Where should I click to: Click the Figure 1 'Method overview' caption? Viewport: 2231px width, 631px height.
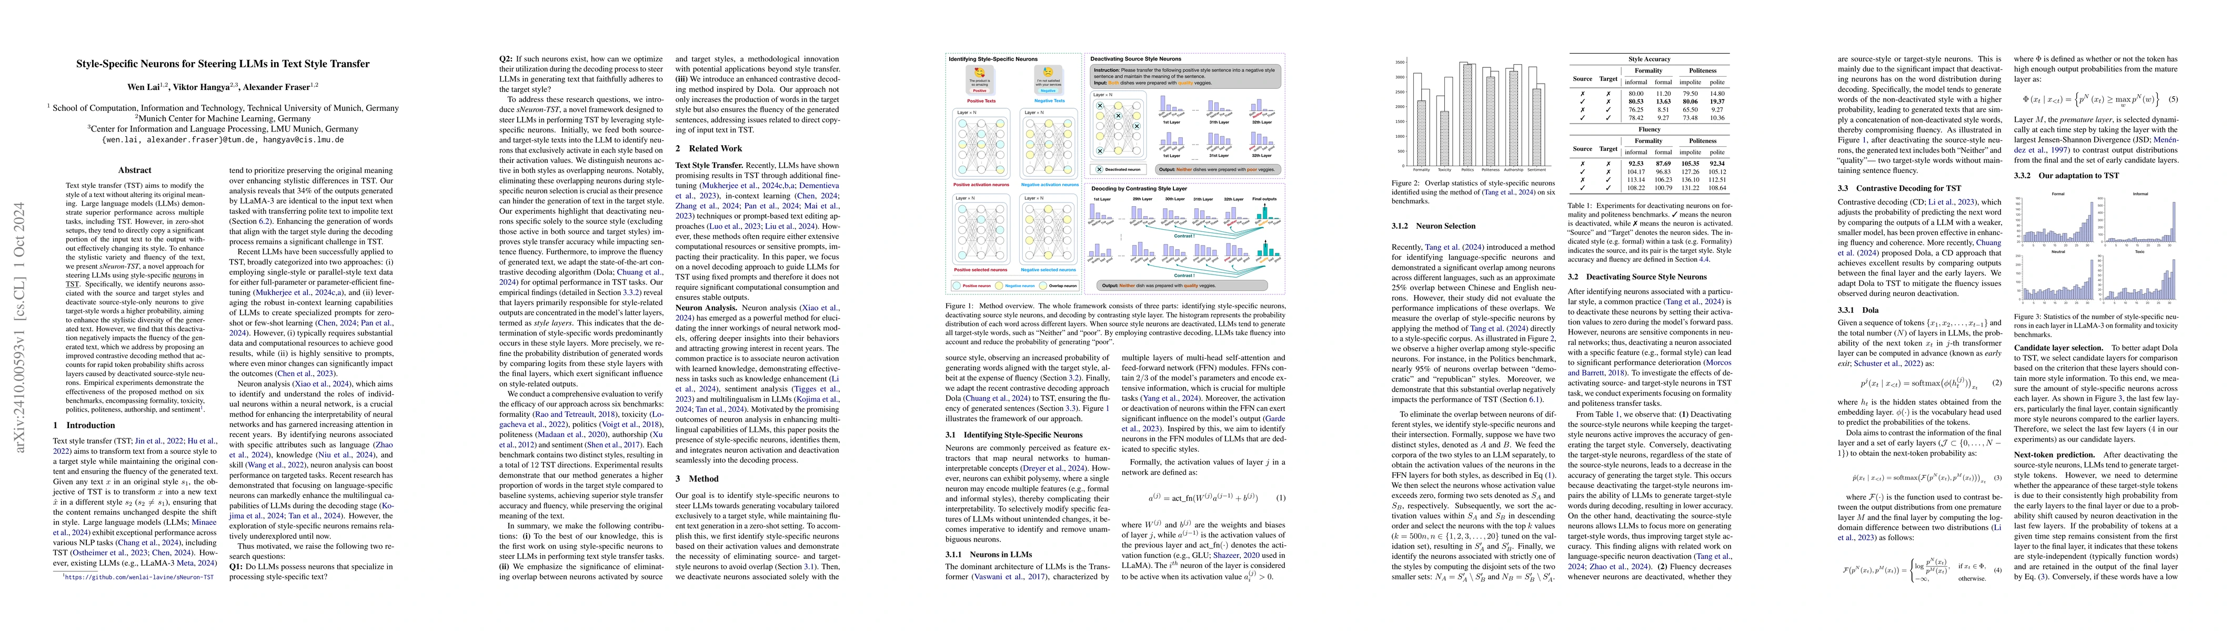click(1114, 324)
